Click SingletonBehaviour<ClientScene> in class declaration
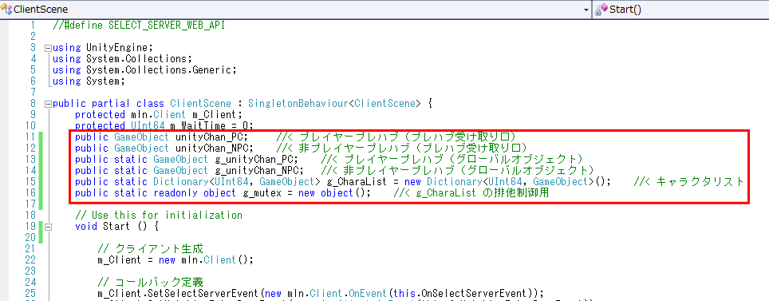This screenshot has width=769, height=301. coord(334,104)
